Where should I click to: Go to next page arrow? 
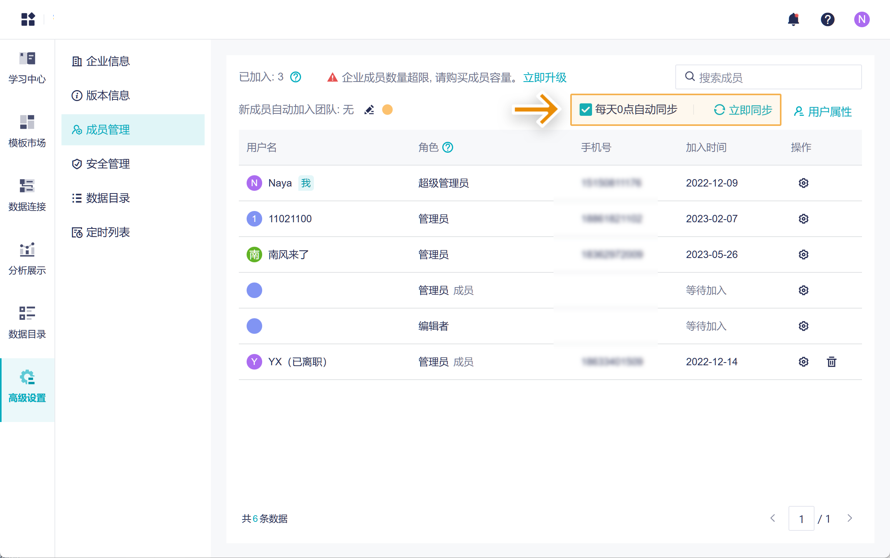click(x=850, y=518)
